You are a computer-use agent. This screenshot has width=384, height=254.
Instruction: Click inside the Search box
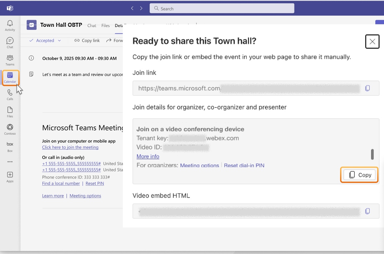[x=222, y=8]
